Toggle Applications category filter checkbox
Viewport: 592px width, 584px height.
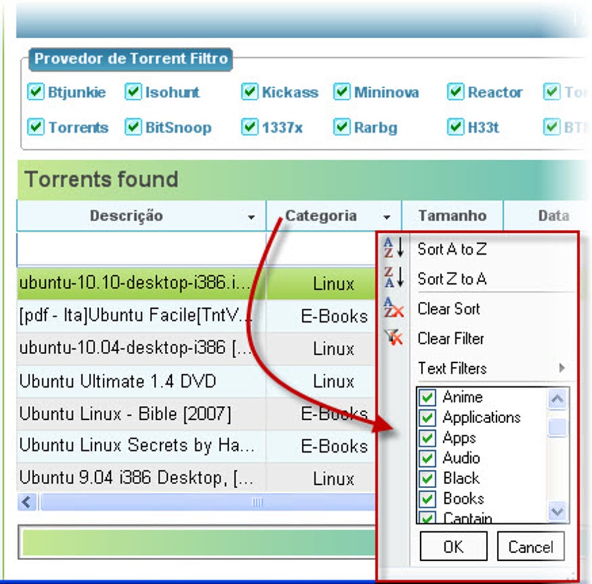point(427,418)
